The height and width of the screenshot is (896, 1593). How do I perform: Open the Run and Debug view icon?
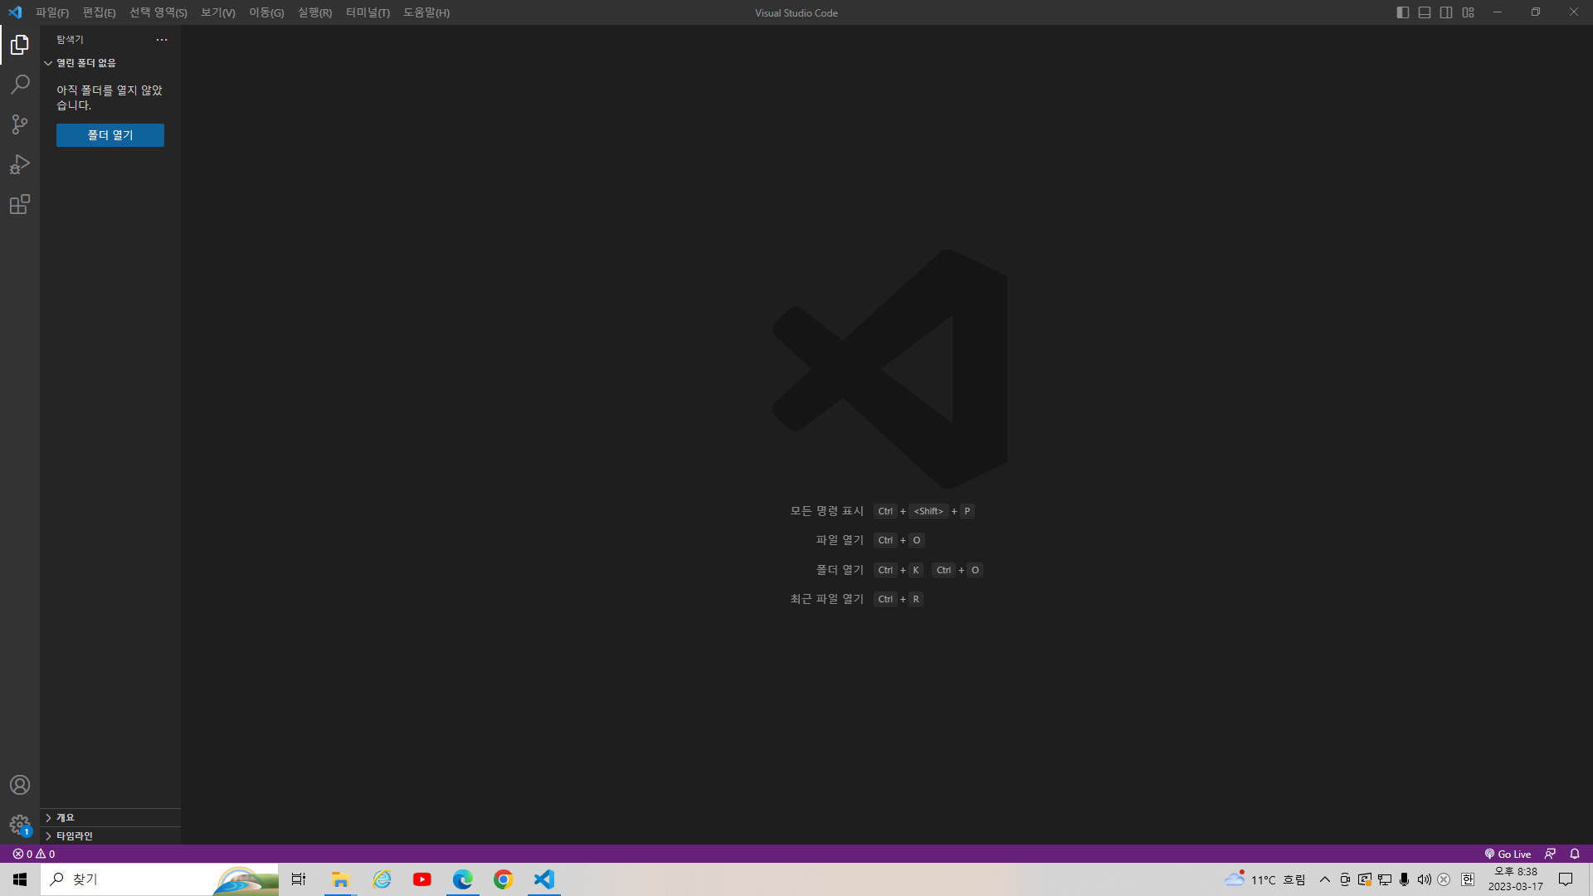(20, 164)
